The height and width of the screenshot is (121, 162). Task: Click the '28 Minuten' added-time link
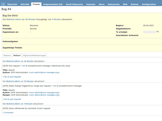point(30,20)
